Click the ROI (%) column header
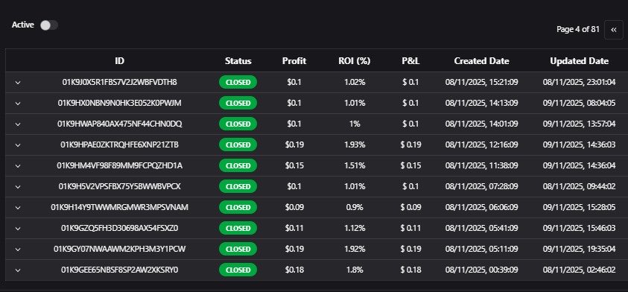628x292 pixels. tap(355, 61)
